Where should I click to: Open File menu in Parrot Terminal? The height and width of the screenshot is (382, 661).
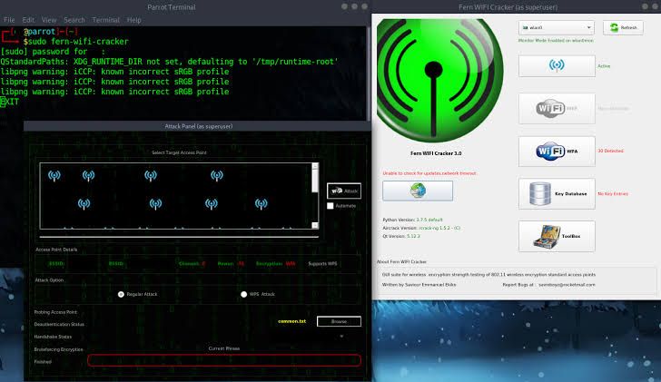[x=9, y=20]
